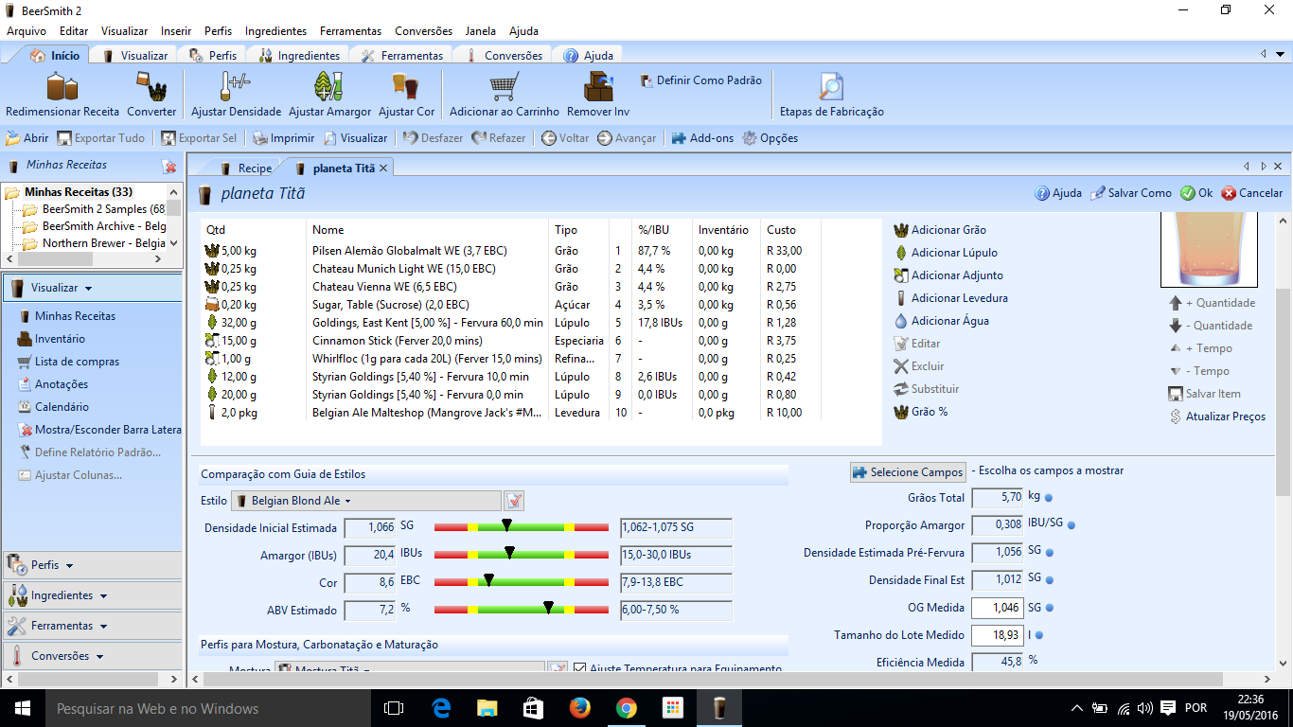This screenshot has width=1293, height=727.
Task: Click Adicionar ao Carrinho cart icon
Action: 504,87
